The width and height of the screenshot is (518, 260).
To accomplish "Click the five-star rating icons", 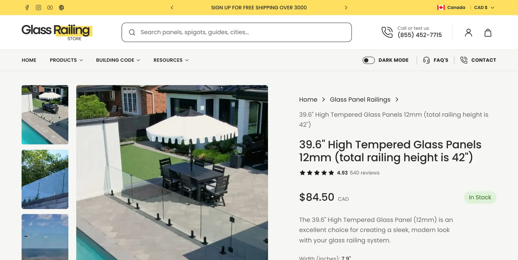I will [317, 173].
